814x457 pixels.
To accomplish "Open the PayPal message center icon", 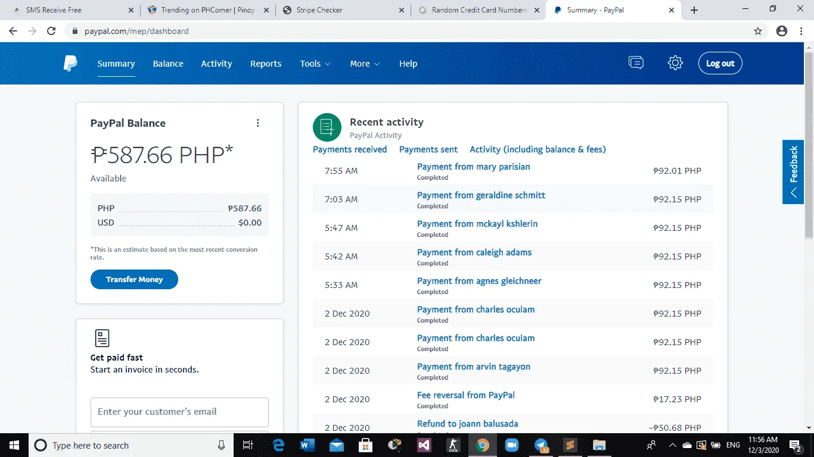I will (x=636, y=62).
